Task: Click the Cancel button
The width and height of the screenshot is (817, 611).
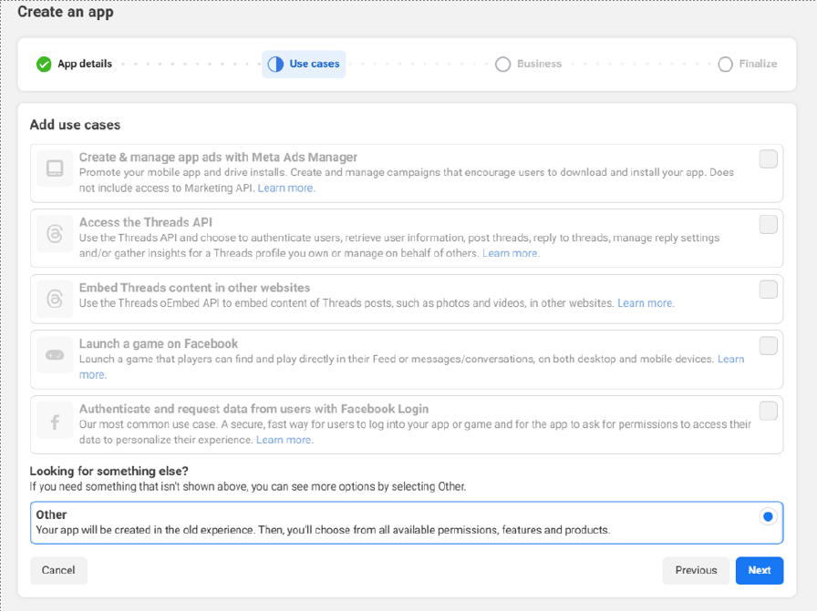Action: click(58, 570)
